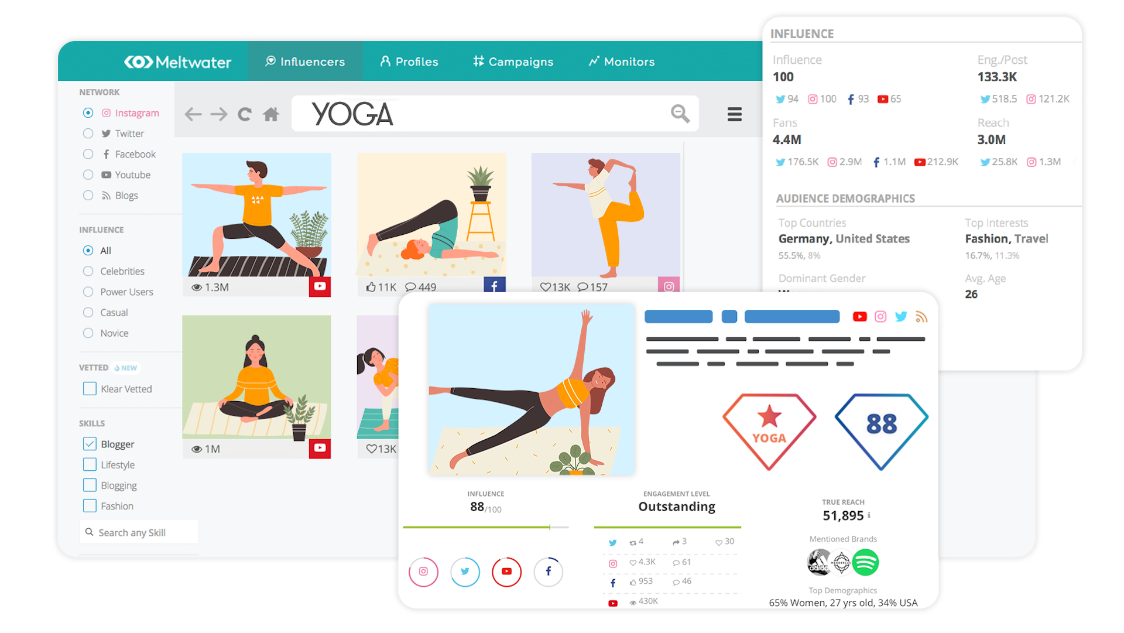
Task: Click the yoga pose thumbnail with 1.3M views
Action: [x=256, y=220]
